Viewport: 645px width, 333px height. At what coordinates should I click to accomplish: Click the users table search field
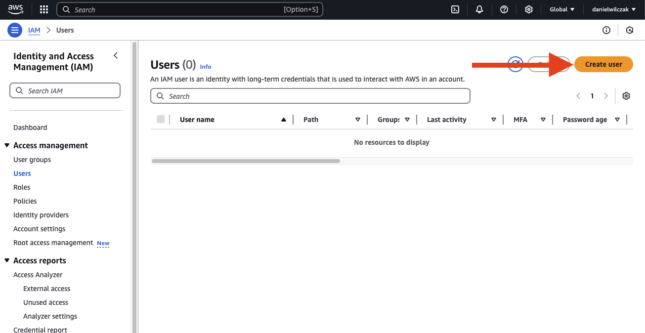(x=310, y=96)
